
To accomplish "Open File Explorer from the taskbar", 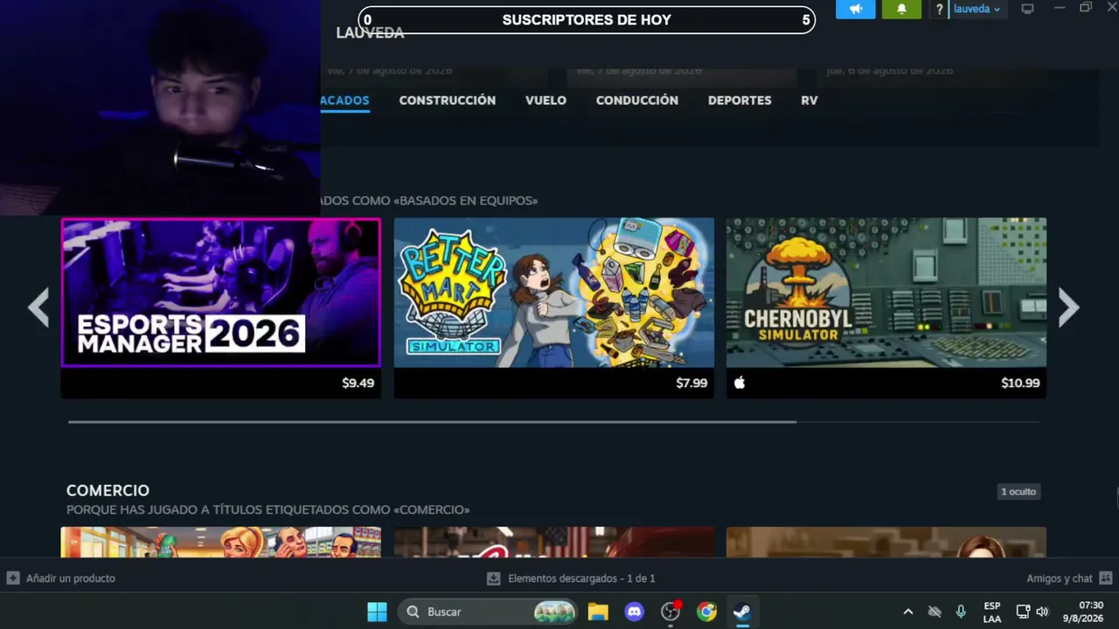I will pos(598,612).
